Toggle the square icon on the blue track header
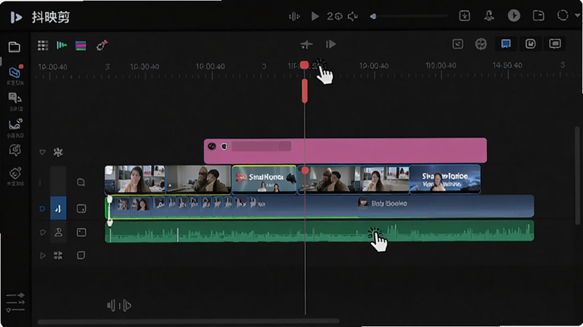 (x=81, y=209)
